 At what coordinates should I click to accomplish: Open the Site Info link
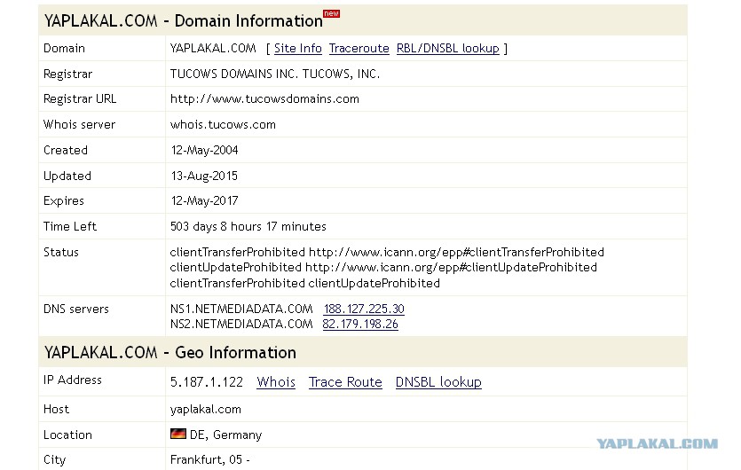coord(297,48)
